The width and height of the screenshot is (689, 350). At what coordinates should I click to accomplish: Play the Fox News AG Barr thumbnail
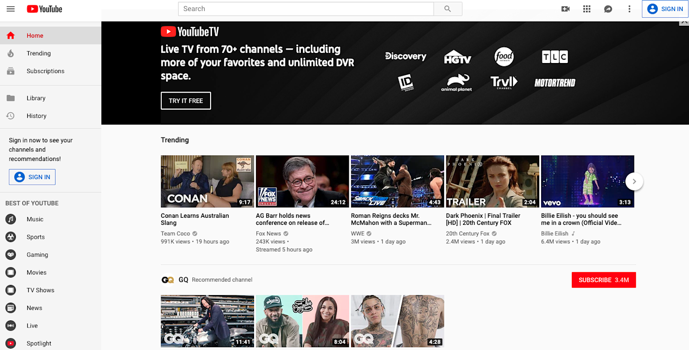302,181
